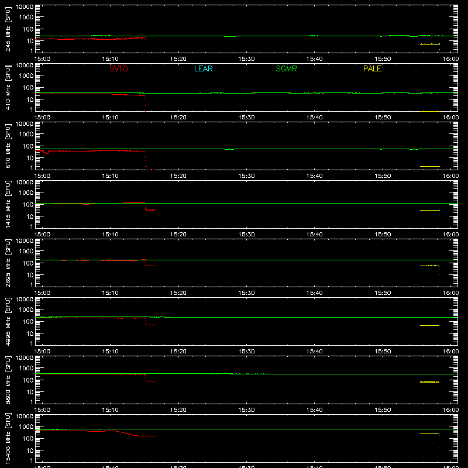This screenshot has height=468, width=468.
Task: Click the cyan LEAR station label
Action: 203,68
